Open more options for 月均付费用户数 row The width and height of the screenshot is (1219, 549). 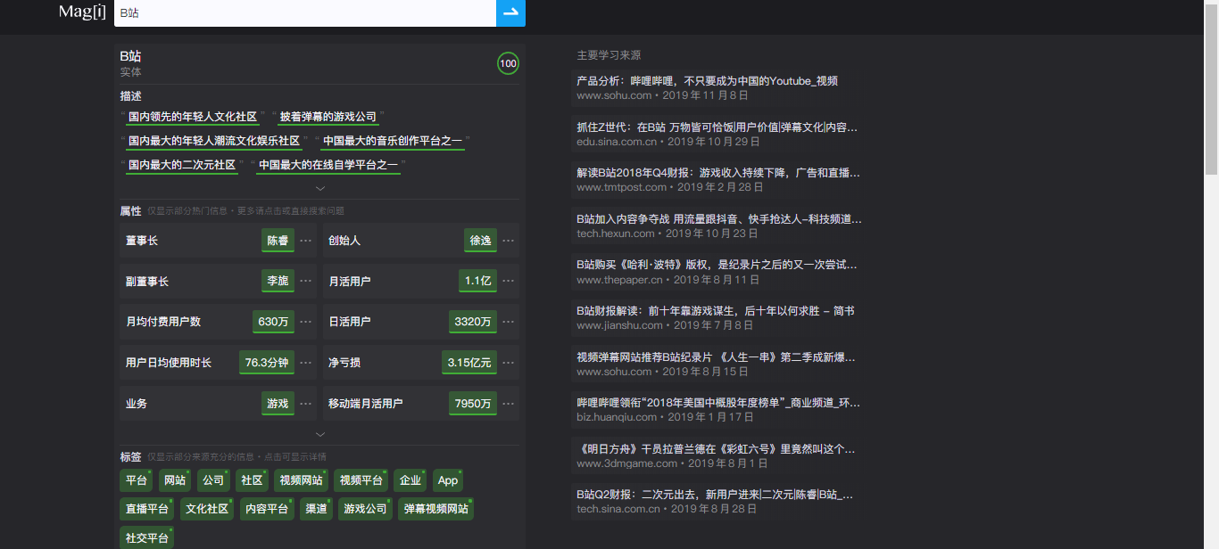pos(306,322)
